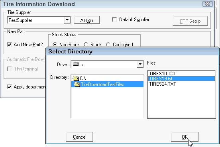Toggle the Apply department checkbox
Image resolution: width=220 pixels, height=147 pixels.
[x=9, y=87]
